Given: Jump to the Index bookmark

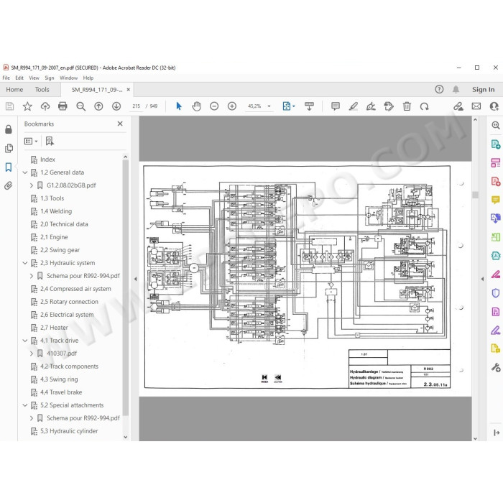Looking at the screenshot, I should (47, 160).
